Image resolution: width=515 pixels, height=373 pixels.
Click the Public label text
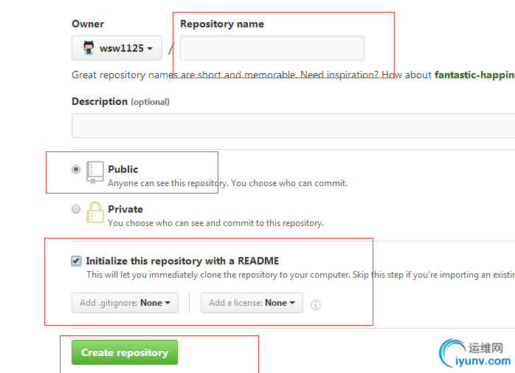[122, 169]
